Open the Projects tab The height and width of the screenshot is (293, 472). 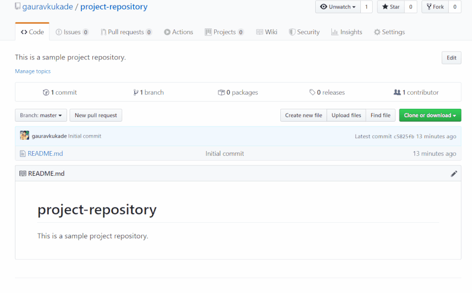pyautogui.click(x=224, y=32)
